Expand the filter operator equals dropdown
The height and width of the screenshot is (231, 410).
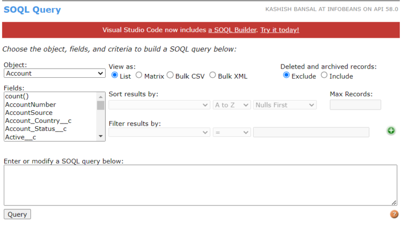pyautogui.click(x=231, y=132)
